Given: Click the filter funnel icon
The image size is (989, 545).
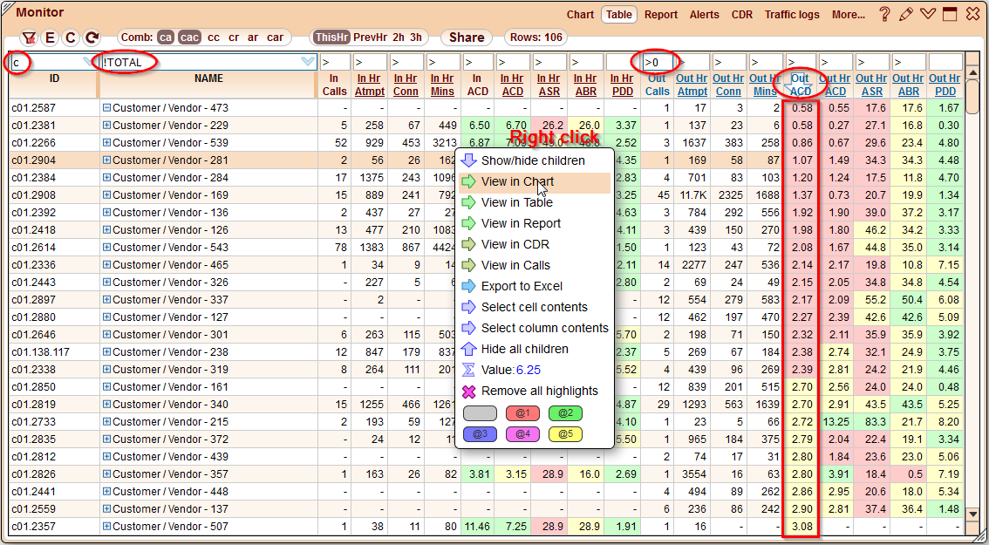Looking at the screenshot, I should click(29, 37).
